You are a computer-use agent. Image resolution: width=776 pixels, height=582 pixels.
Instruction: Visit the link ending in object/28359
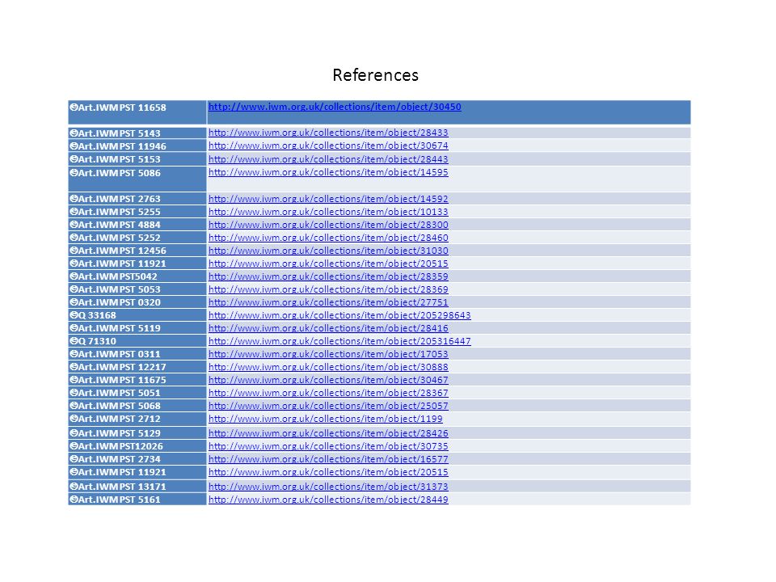pyautogui.click(x=328, y=276)
